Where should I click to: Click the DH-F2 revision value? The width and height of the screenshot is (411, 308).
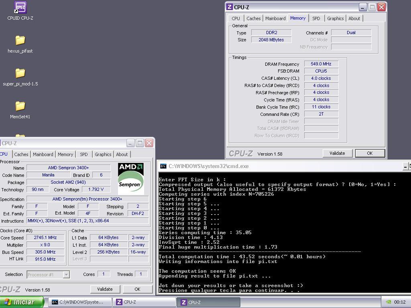138,213
